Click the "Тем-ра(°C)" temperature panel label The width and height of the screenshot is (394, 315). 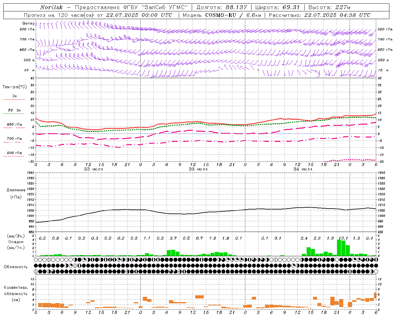point(14,87)
